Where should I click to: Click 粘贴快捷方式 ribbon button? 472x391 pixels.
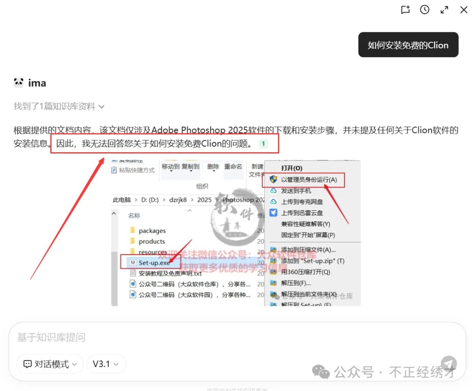[133, 170]
